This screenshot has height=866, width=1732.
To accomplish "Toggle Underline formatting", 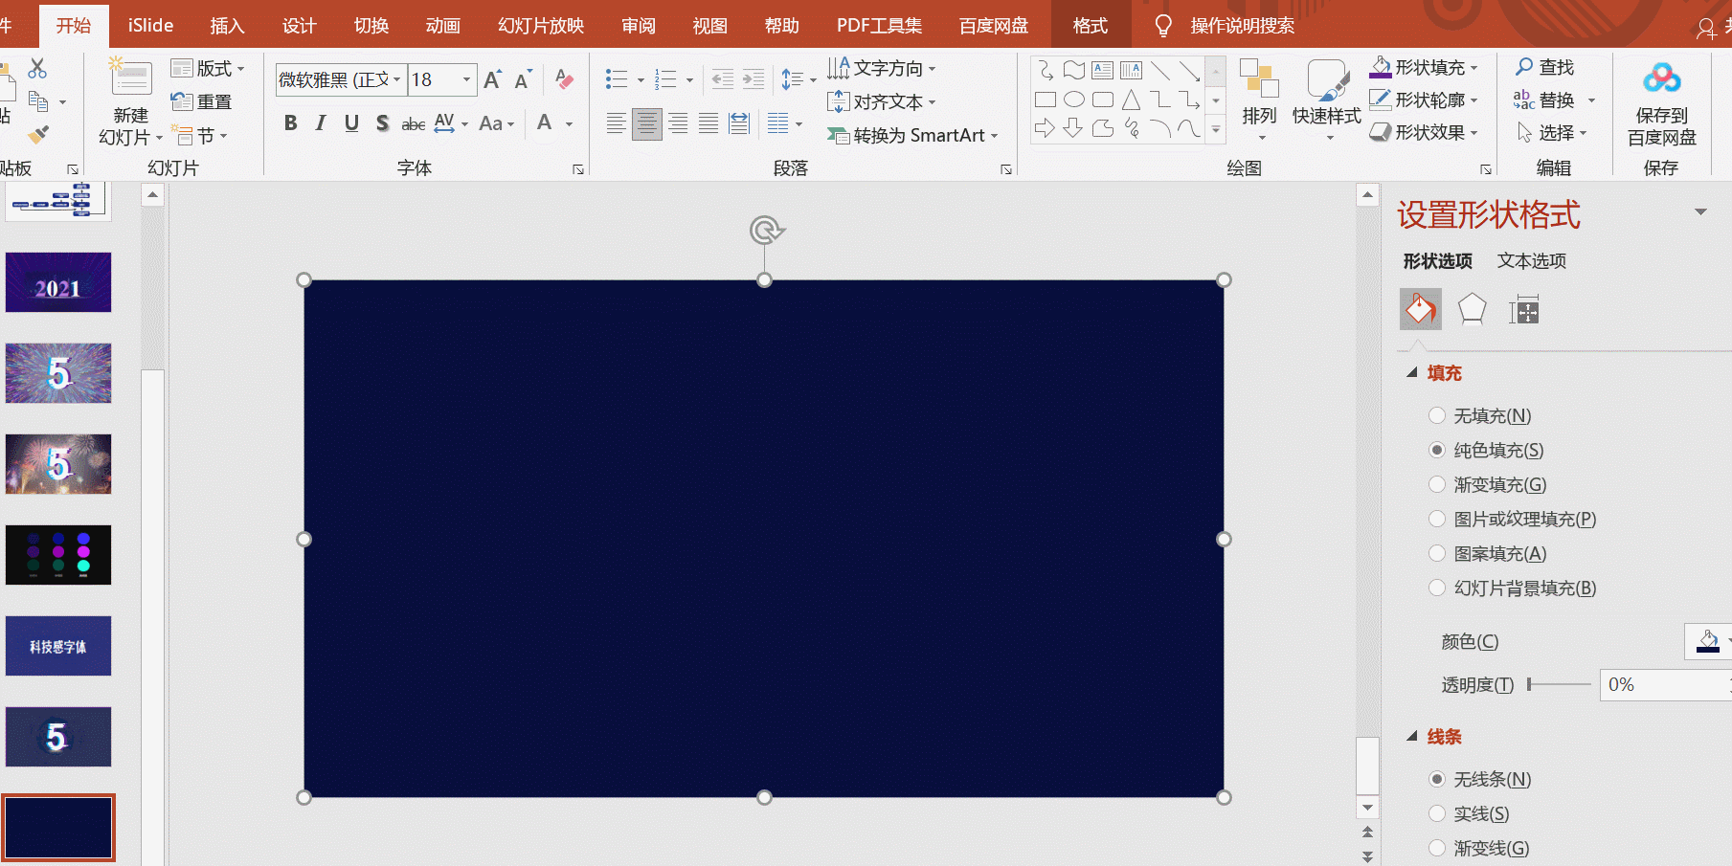I will 351,123.
